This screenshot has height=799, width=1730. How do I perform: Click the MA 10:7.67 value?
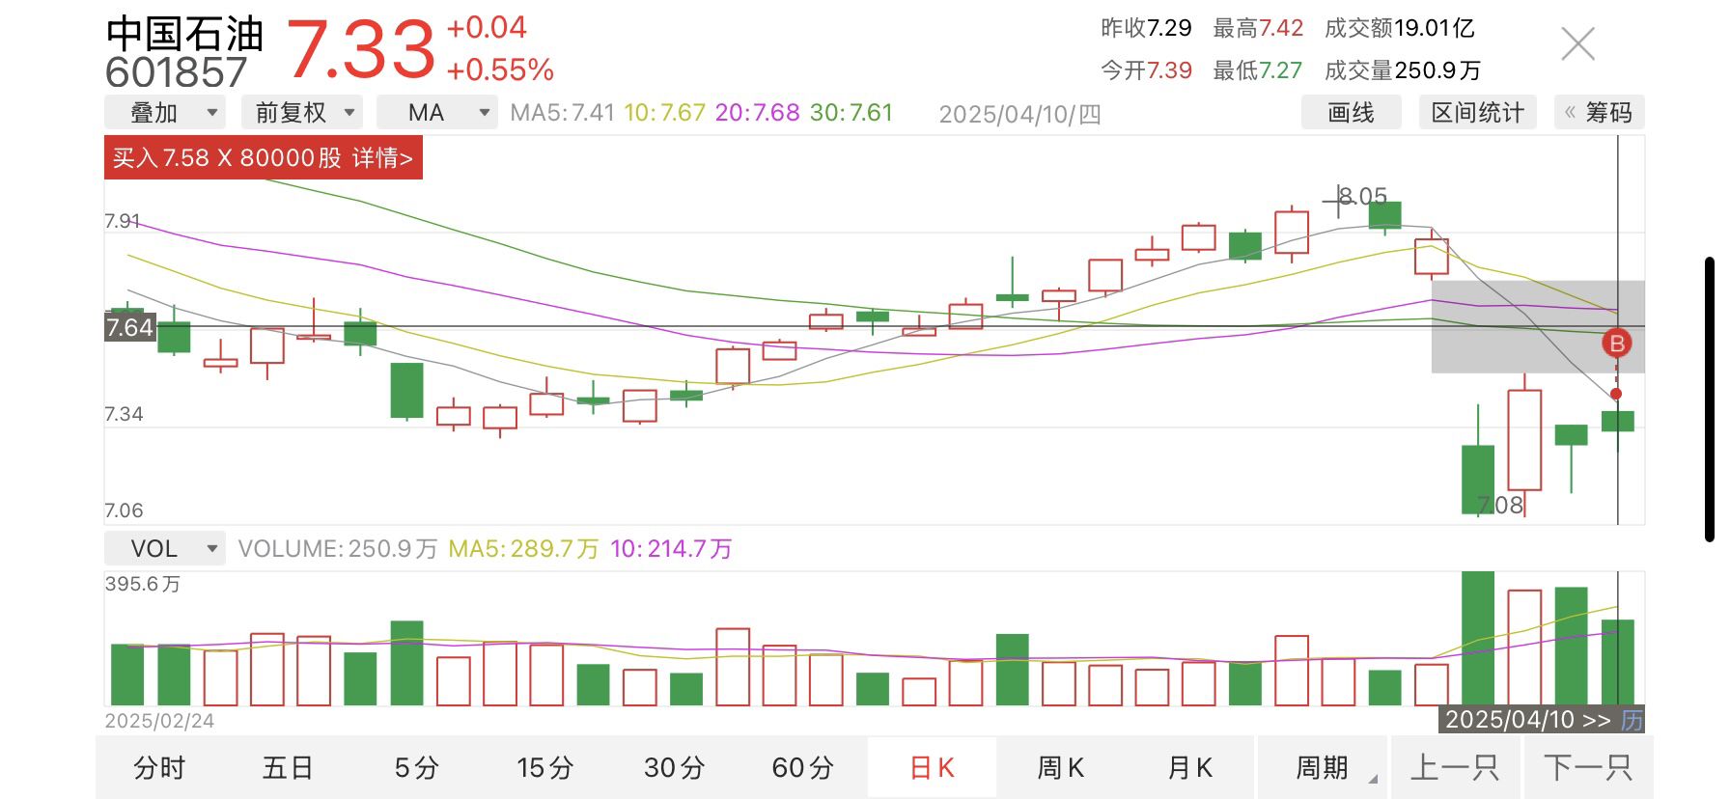point(664,113)
